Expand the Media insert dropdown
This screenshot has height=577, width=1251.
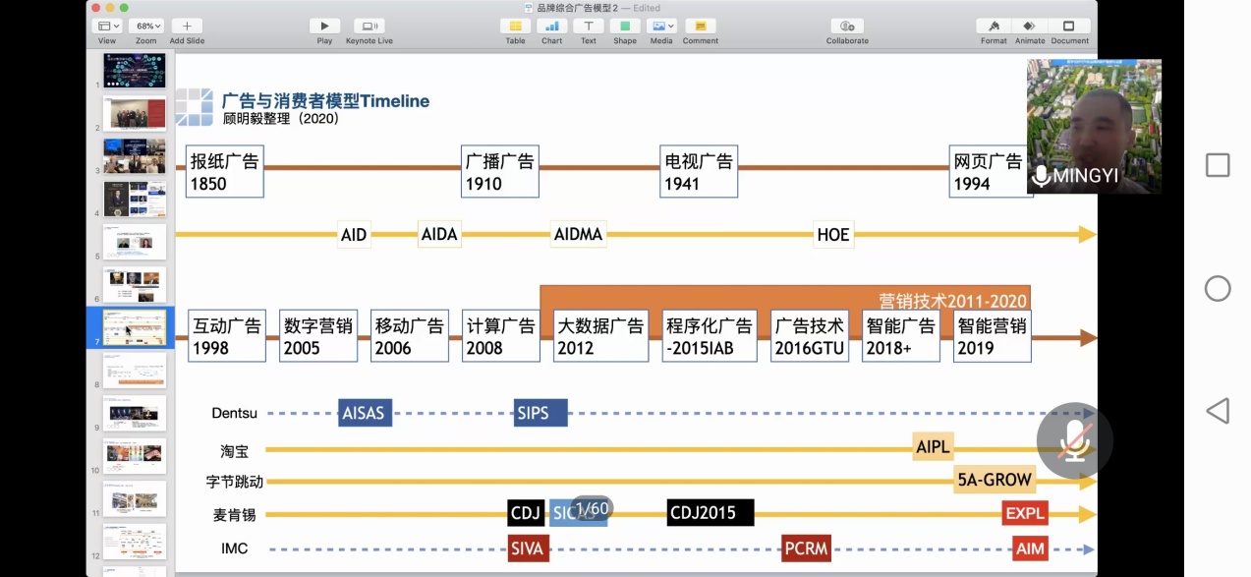(661, 27)
